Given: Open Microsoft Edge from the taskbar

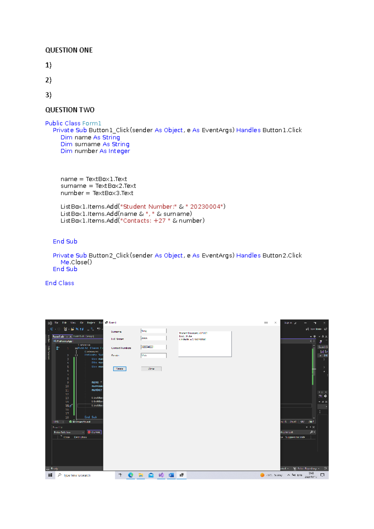Looking at the screenshot, I should (131, 475).
